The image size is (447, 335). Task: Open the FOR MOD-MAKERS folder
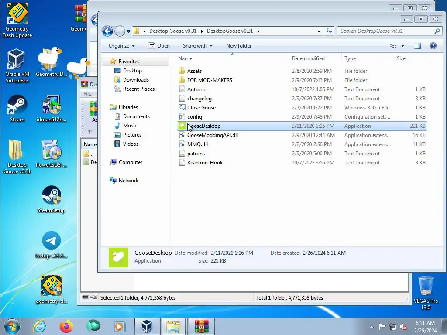coord(302,80)
